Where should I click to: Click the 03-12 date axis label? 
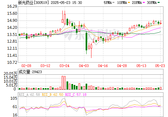point(45,66)
